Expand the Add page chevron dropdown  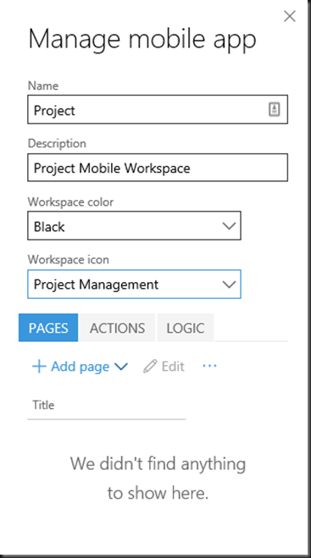121,367
